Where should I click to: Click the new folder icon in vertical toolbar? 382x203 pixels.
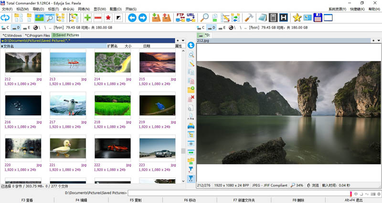[191, 90]
